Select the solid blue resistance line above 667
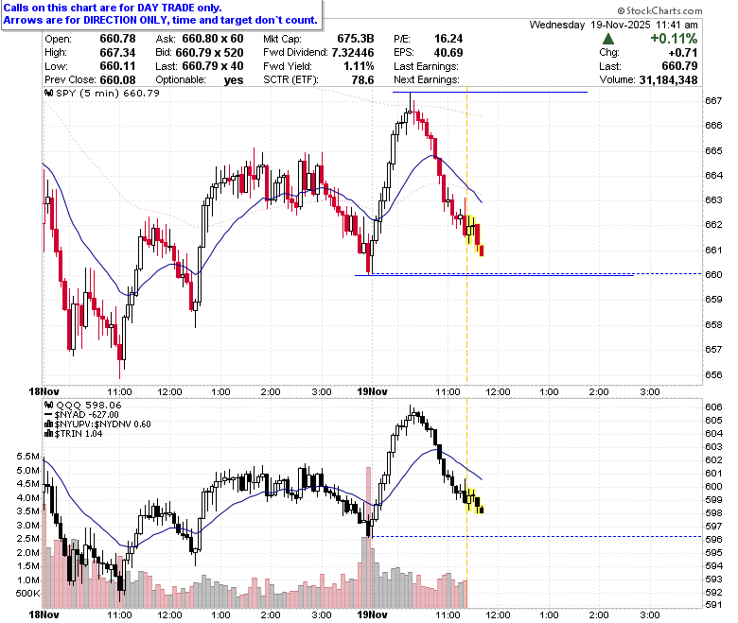This screenshot has width=738, height=623. pos(490,92)
